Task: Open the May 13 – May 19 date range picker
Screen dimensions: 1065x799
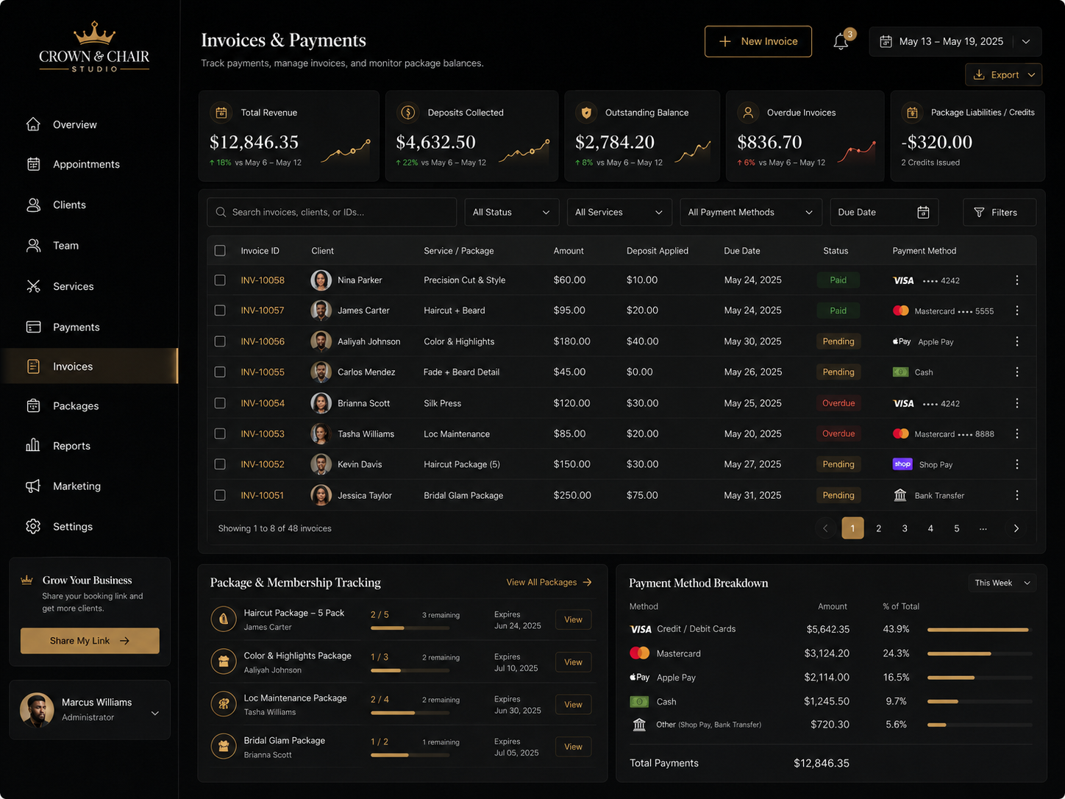Action: coord(955,42)
